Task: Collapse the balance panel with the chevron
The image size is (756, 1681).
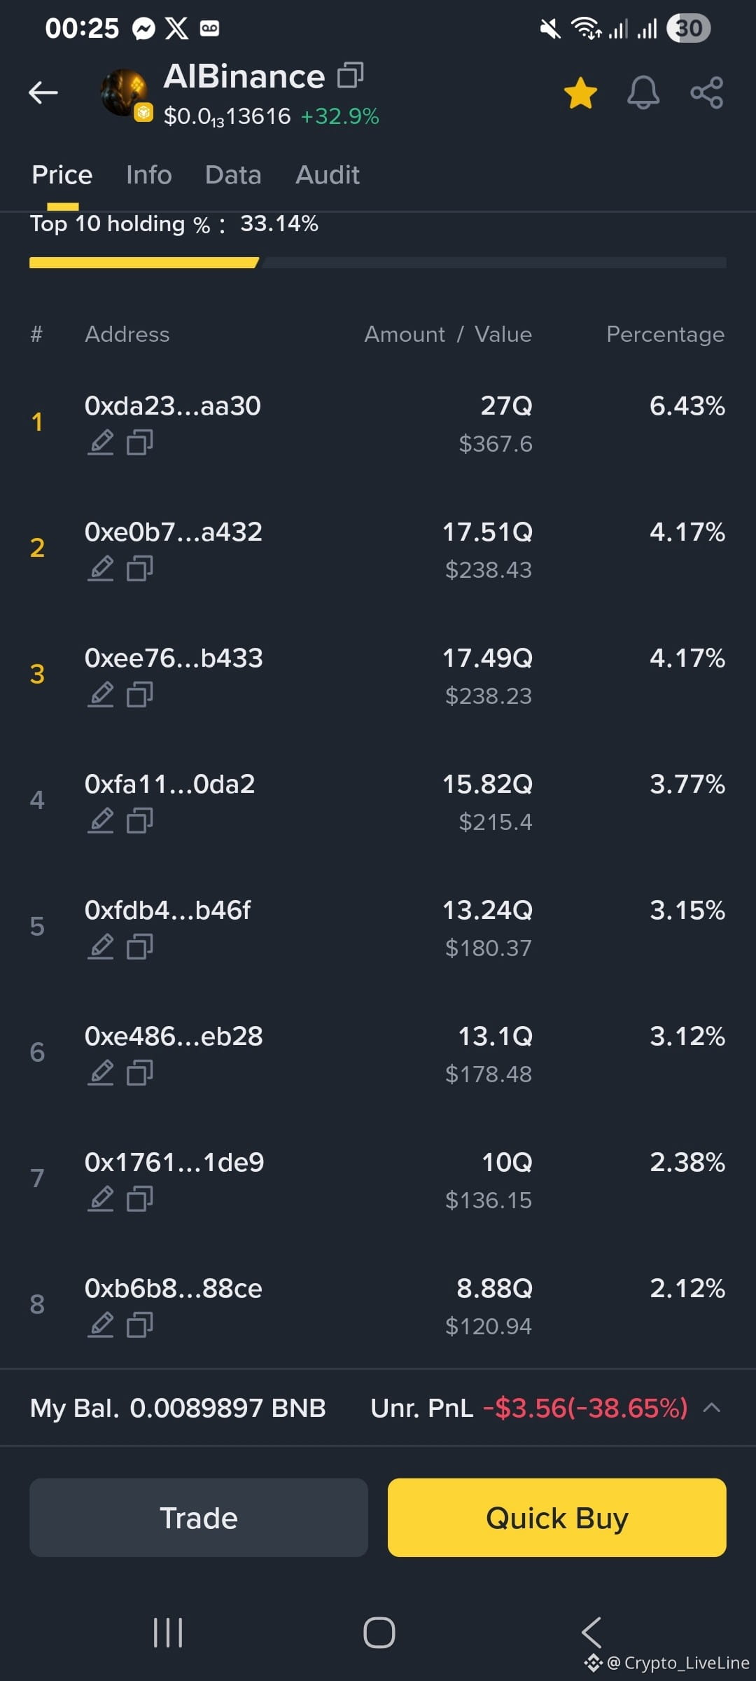Action: [x=711, y=1407]
